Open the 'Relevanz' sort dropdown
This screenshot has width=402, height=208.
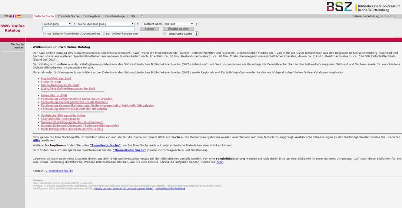[x=179, y=24]
